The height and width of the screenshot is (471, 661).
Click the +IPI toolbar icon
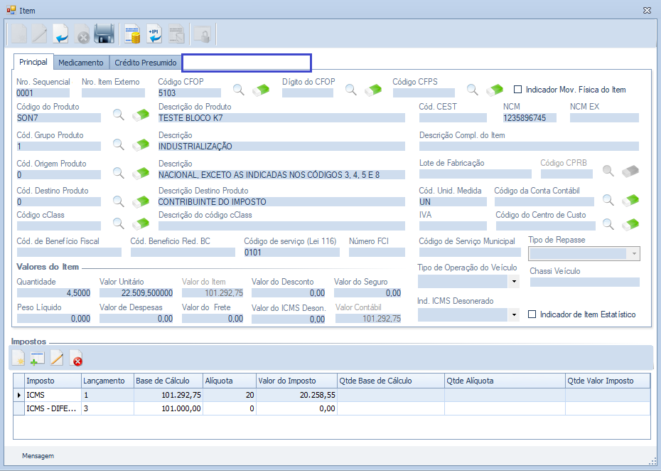[x=154, y=33]
